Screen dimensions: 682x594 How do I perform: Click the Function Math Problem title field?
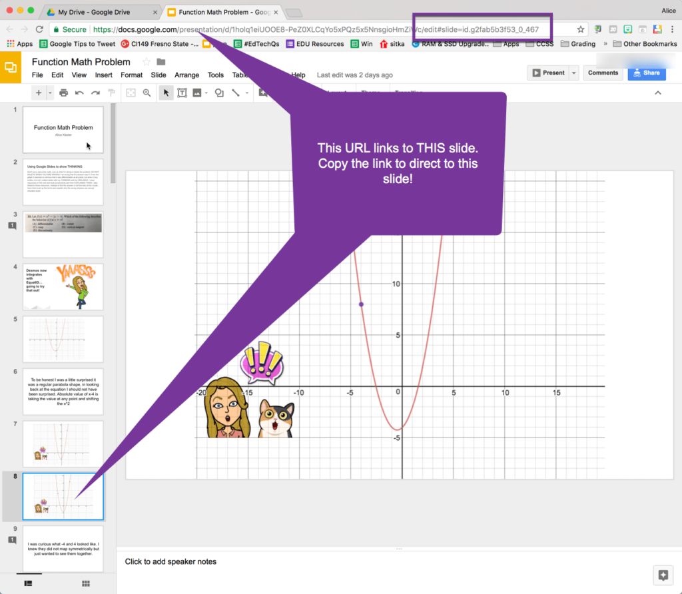(x=81, y=62)
